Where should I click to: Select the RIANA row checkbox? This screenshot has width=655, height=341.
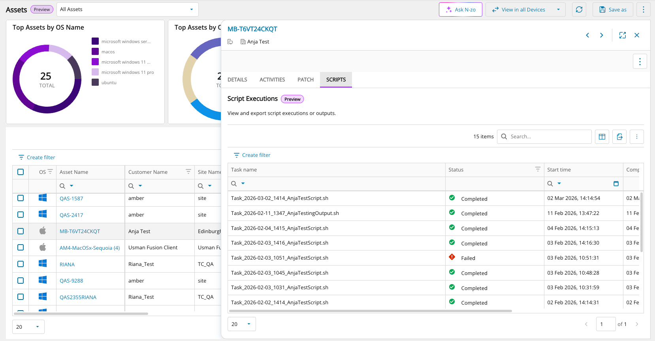click(x=21, y=264)
